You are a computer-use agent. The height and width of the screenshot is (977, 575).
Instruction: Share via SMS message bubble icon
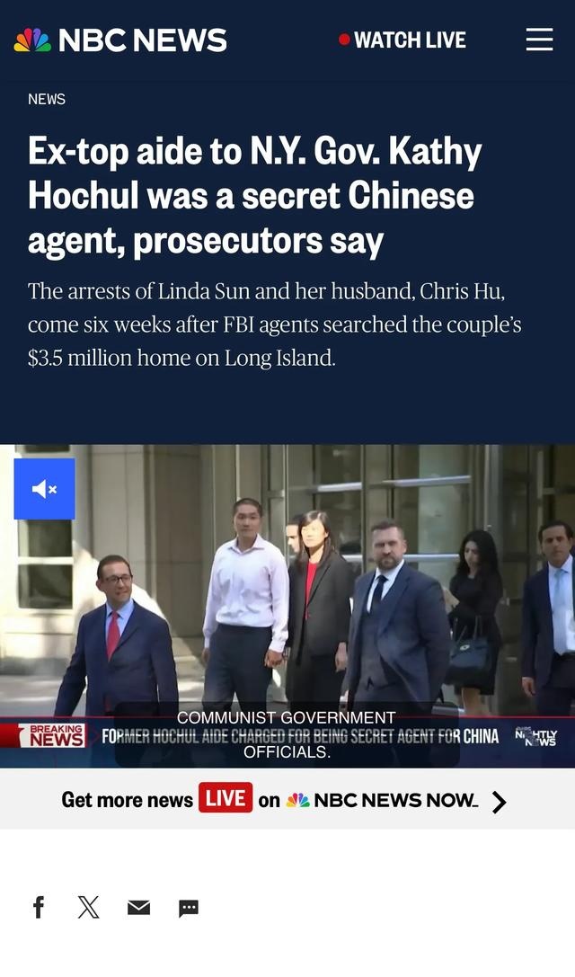tap(188, 909)
